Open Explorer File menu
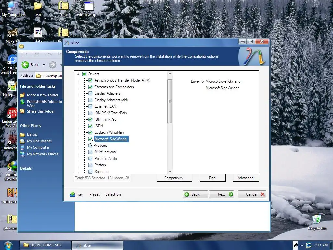The image size is (333, 250). [24, 54]
